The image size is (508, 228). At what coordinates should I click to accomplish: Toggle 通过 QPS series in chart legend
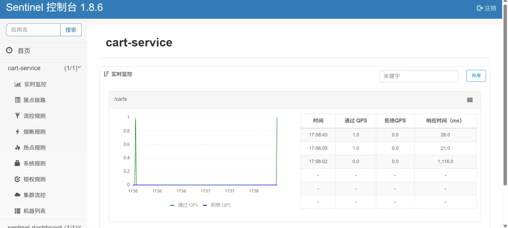[x=184, y=205]
